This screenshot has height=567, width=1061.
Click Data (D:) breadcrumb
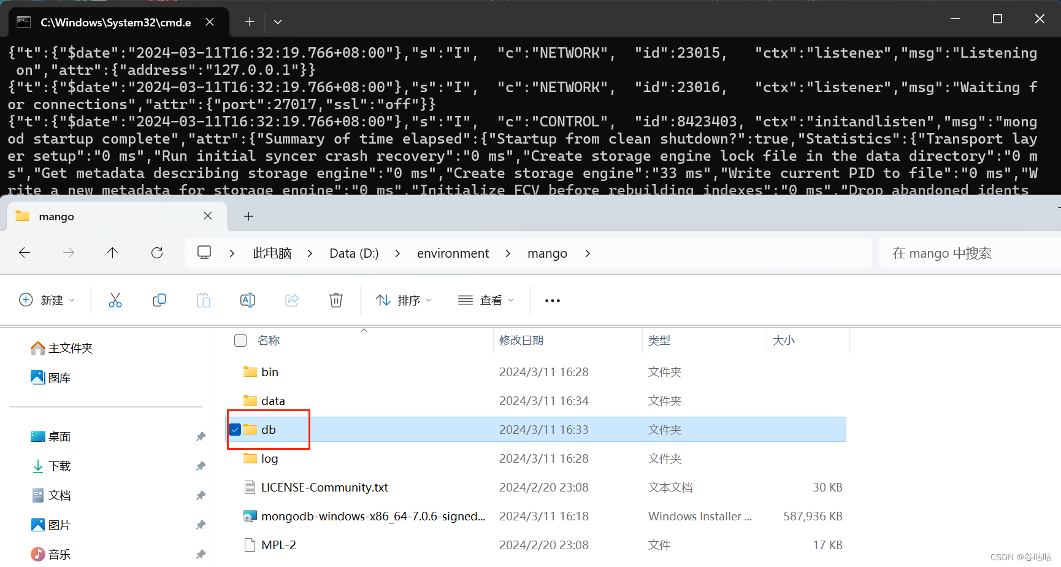[x=354, y=253]
